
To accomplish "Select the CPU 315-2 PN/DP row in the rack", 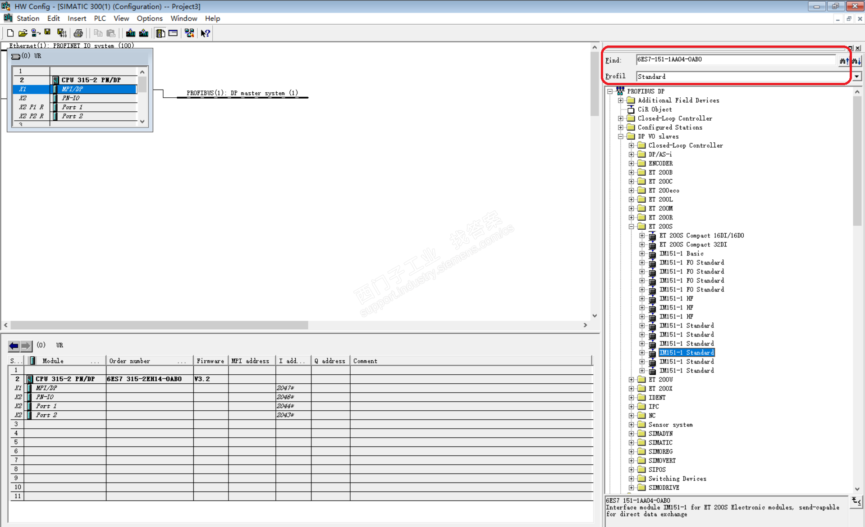I will tap(75, 80).
